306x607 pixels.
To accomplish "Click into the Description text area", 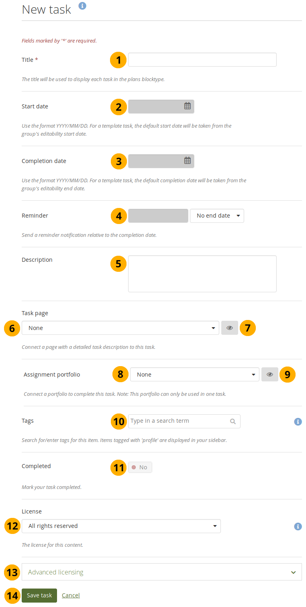I will (202, 273).
